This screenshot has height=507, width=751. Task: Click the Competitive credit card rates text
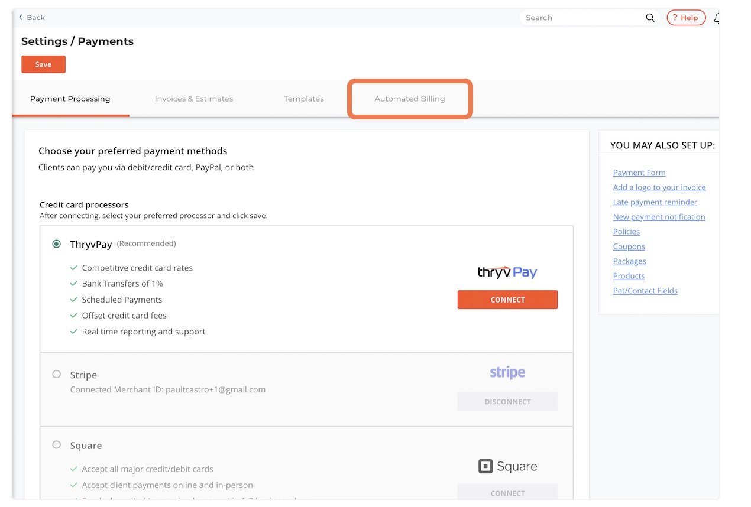click(137, 268)
